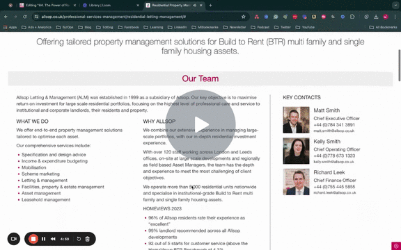Screen dimensions: 401x250
Task: Open the LinkedIn bookmark folder
Action: pos(178,27)
